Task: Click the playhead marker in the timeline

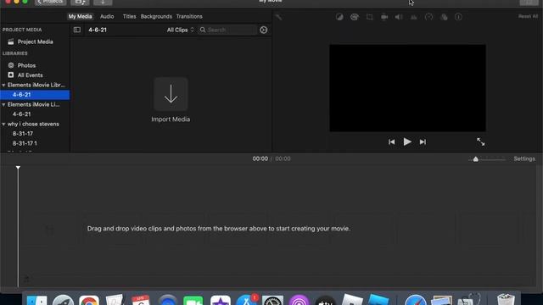Action: tap(18, 168)
